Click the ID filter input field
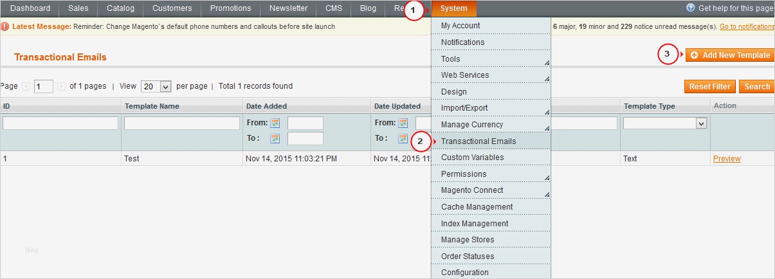Screen dimensions: 775x279 pos(60,123)
